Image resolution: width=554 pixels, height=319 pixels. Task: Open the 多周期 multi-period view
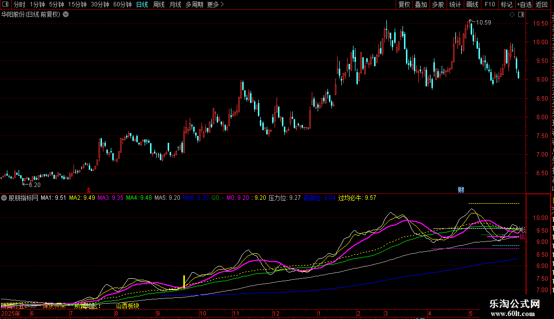194,4
